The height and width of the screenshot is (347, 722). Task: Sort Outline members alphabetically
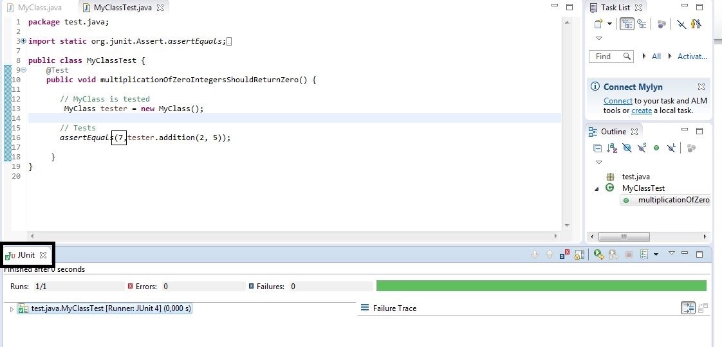[x=612, y=148]
